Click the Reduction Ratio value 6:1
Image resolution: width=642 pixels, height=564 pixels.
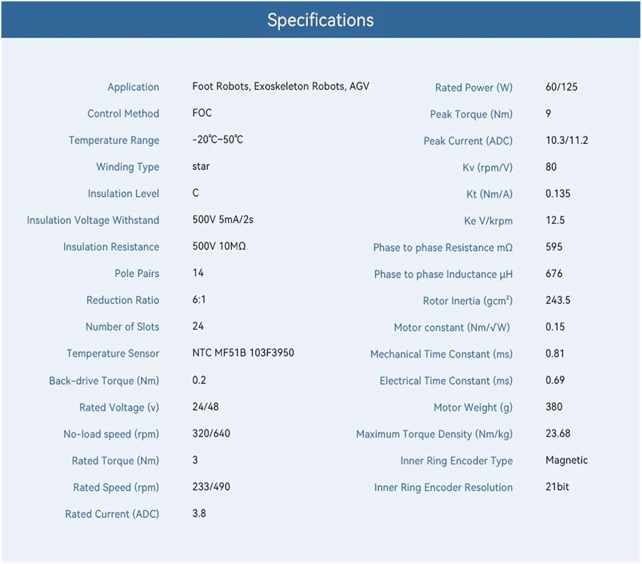(199, 300)
